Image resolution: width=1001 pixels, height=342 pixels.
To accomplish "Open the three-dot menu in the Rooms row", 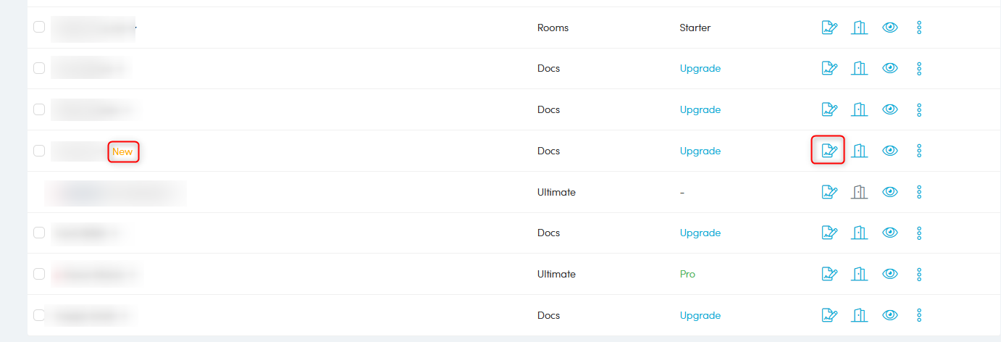I will (919, 28).
